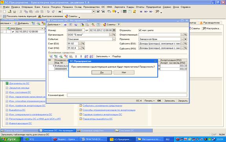Move row down arrow in table toolbar

click(x=81, y=56)
